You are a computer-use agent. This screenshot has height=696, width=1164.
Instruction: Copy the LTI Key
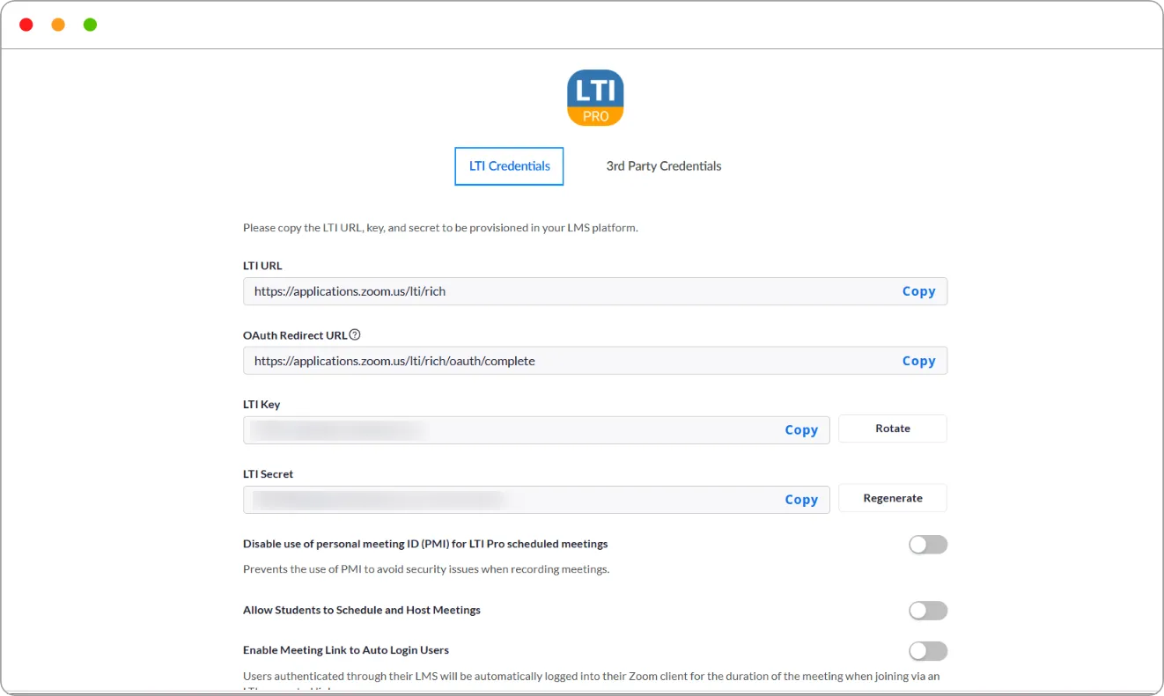801,430
